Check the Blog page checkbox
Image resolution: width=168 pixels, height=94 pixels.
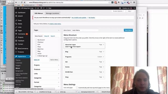[36, 51]
